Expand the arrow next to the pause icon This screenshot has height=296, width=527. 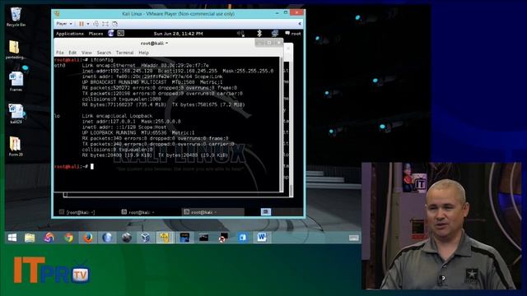[88, 24]
